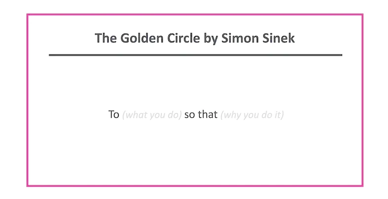388x199 pixels.
Task: Click the right edge of the pink frame
Action: (362, 100)
